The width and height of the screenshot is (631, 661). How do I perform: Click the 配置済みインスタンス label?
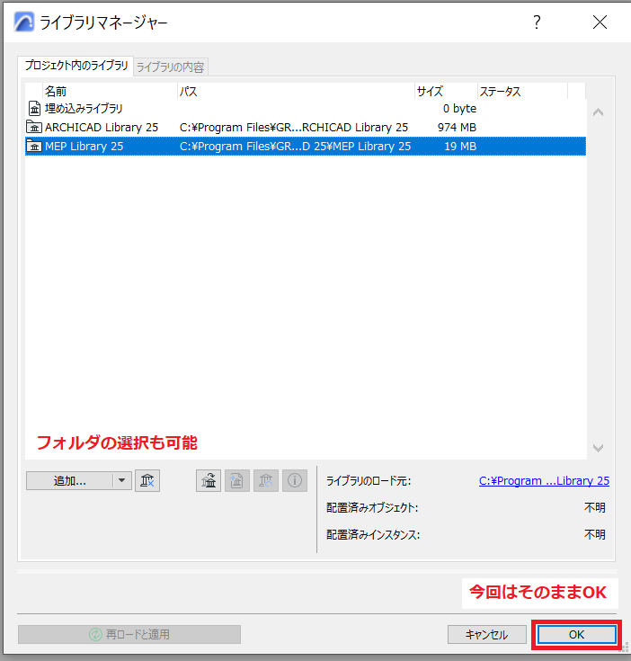click(373, 535)
